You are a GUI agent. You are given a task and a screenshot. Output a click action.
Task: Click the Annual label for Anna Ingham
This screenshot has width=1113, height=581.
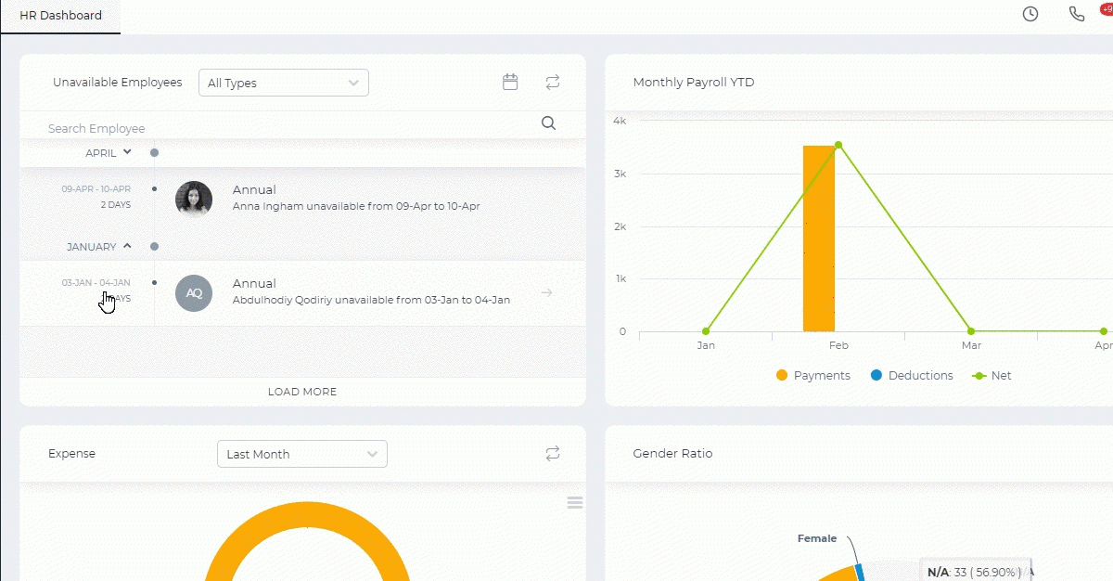click(254, 189)
